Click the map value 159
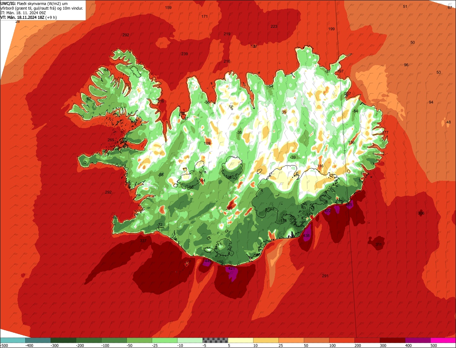This screenshot has width=456, height=348. tap(168, 7)
